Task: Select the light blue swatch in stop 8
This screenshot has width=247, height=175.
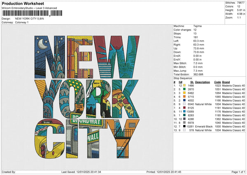Action: (x=184, y=111)
